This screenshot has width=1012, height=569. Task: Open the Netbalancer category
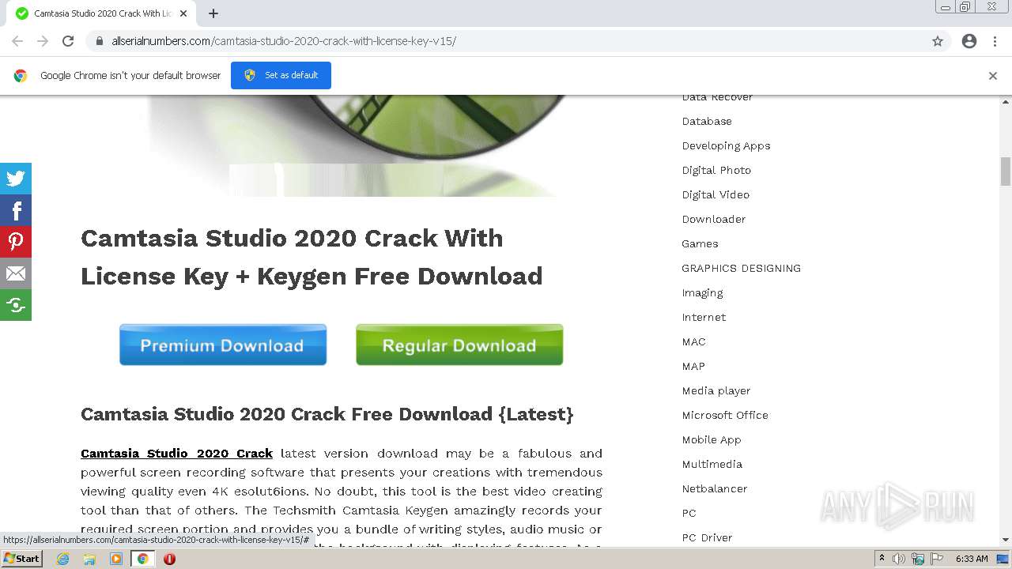(715, 488)
